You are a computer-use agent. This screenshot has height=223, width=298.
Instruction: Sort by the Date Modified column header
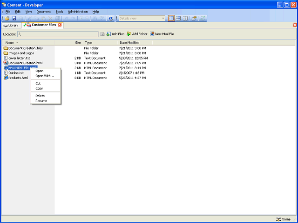coord(135,43)
